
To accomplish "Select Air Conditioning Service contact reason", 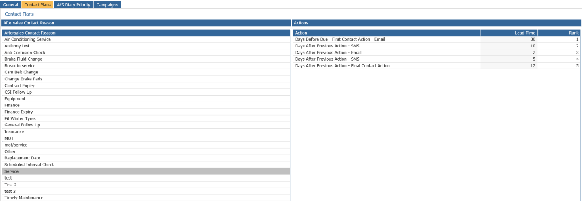I will coord(146,39).
